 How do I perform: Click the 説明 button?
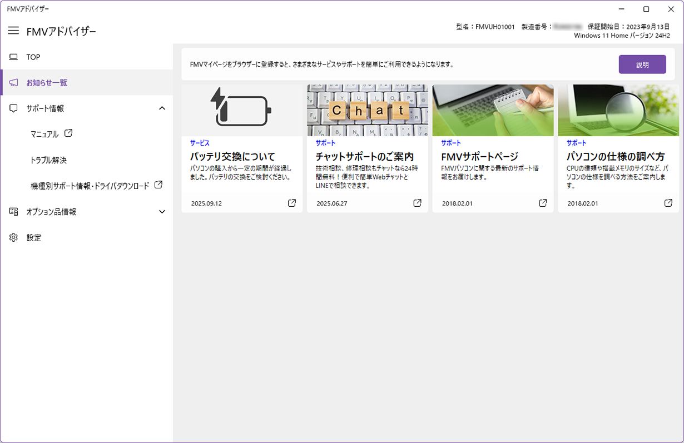(642, 64)
